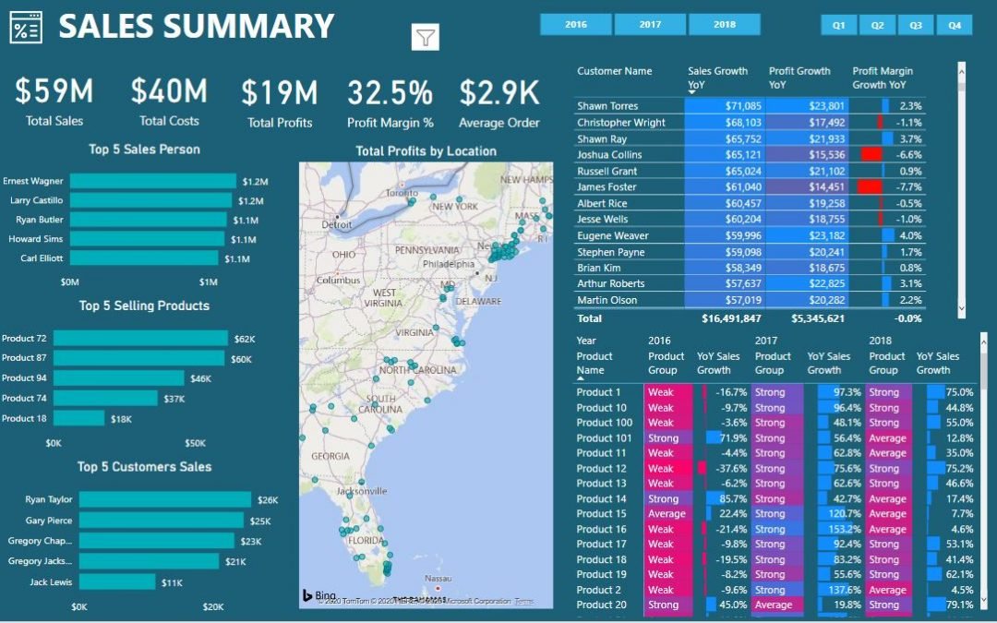Click the $19M Total Profits card
997x623 pixels.
point(280,103)
